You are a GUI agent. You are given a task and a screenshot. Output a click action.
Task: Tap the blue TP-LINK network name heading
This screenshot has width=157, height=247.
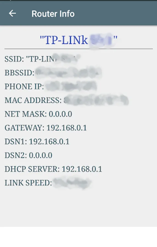pos(78,40)
